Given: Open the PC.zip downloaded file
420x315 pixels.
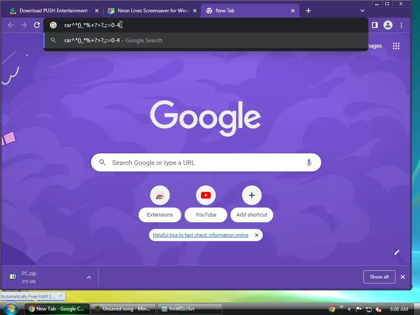Looking at the screenshot, I should point(29,277).
